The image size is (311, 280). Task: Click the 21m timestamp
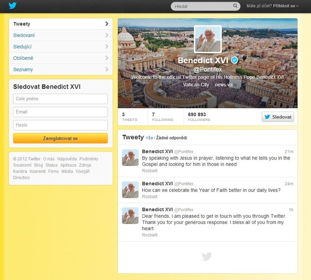(289, 152)
